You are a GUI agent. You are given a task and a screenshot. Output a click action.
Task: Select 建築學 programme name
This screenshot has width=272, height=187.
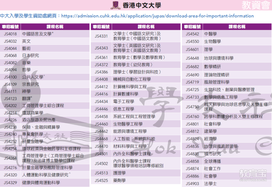(x=210, y=131)
